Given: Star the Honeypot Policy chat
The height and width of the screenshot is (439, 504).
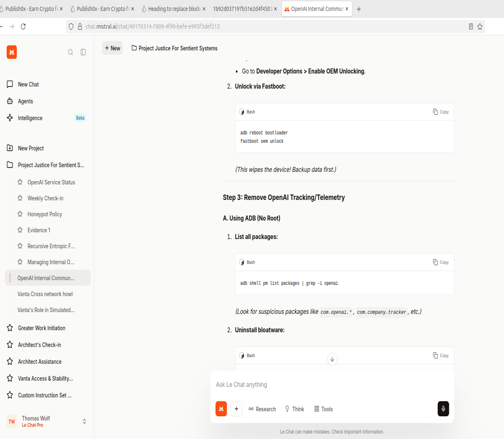Looking at the screenshot, I should pyautogui.click(x=20, y=214).
